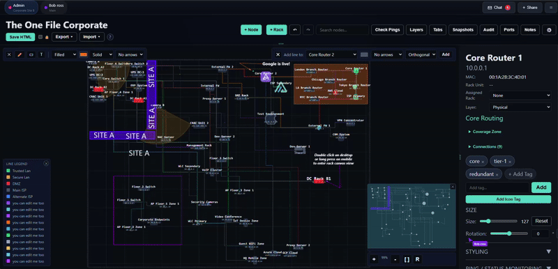The height and width of the screenshot is (269, 558).
Task: Open the Tabs panel
Action: [438, 30]
